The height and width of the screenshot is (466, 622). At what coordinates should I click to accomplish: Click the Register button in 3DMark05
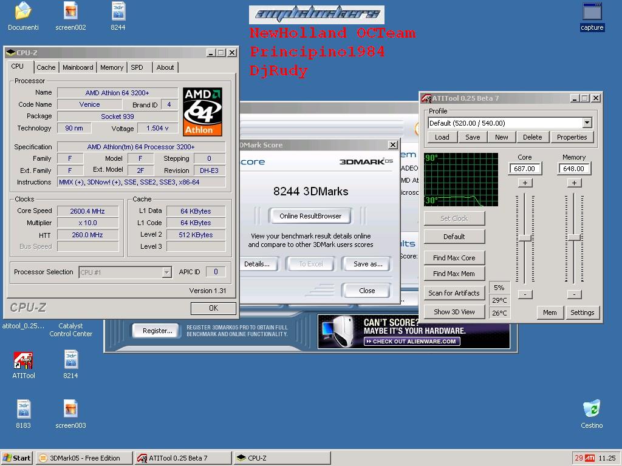click(157, 331)
